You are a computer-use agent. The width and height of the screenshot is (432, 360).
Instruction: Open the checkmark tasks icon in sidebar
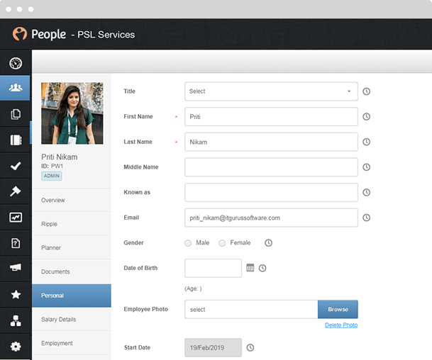point(16,166)
